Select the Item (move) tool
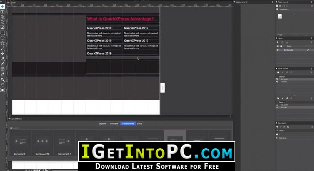The height and width of the screenshot is (171, 314). pyautogui.click(x=3, y=7)
